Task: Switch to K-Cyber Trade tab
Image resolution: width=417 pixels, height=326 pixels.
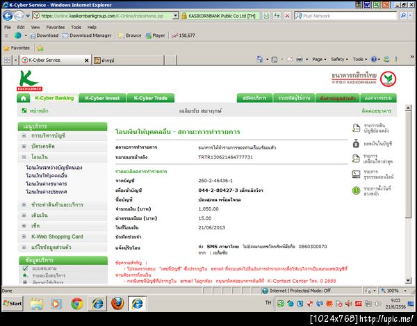Action: [x=151, y=98]
